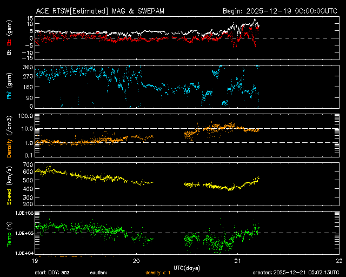
Task: Click the Begin 2025-12-19 timestamp text
Action: 280,10
